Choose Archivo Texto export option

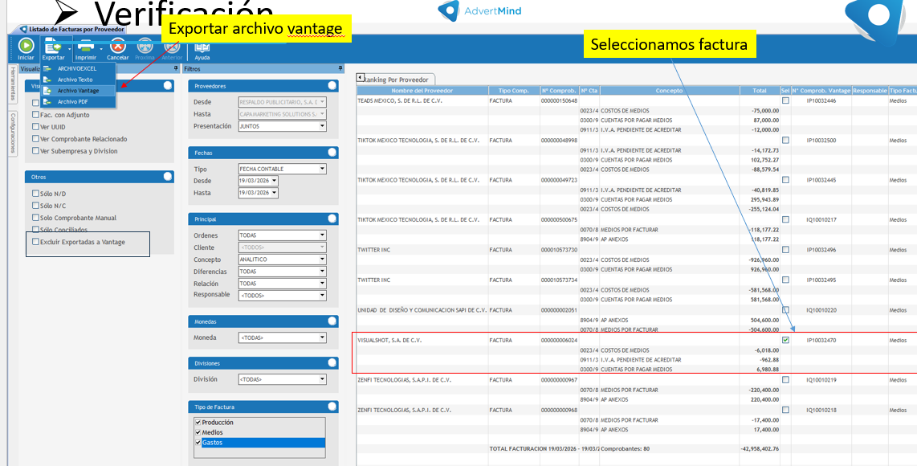pyautogui.click(x=79, y=80)
